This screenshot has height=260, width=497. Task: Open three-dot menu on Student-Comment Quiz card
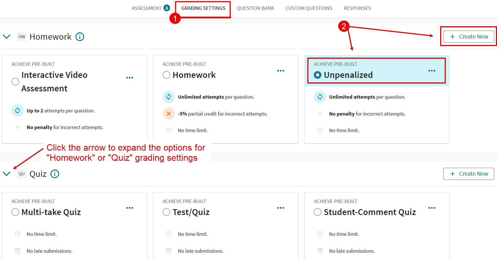pyautogui.click(x=432, y=208)
